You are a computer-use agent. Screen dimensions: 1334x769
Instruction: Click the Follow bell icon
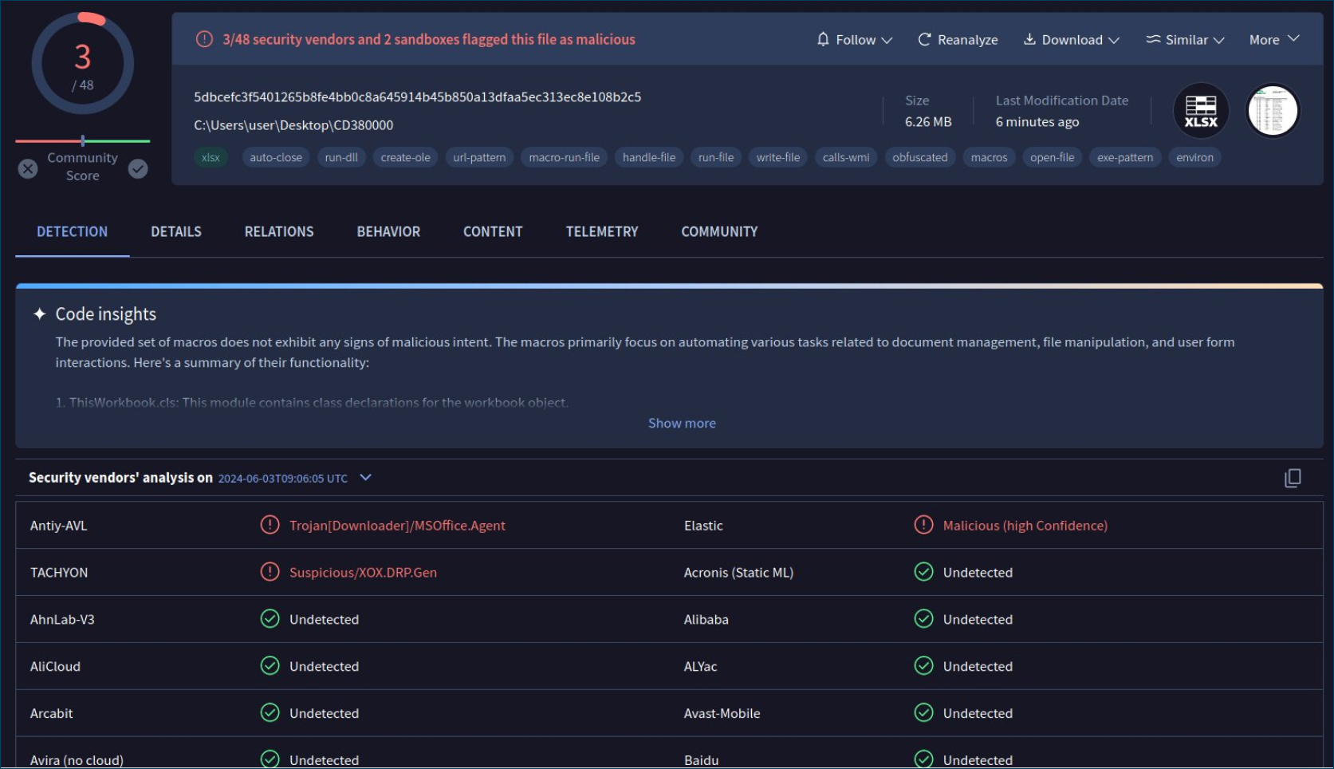pos(823,39)
